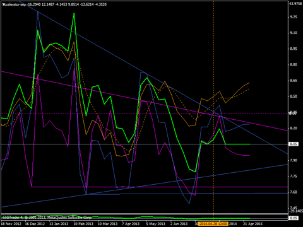Click the 21 Apr 2015 date label
303x227 pixels.
click(253, 224)
